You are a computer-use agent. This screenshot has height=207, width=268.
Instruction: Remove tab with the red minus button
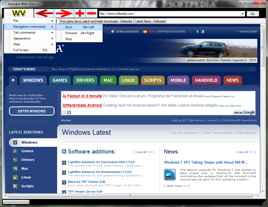tap(92, 13)
